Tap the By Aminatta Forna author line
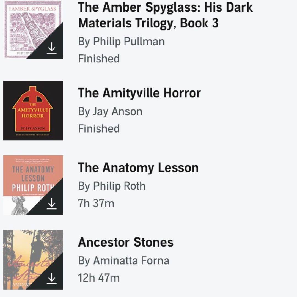 123,261
